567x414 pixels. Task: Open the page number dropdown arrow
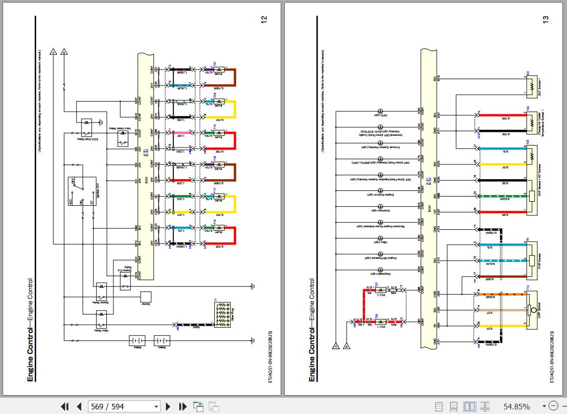tap(156, 407)
